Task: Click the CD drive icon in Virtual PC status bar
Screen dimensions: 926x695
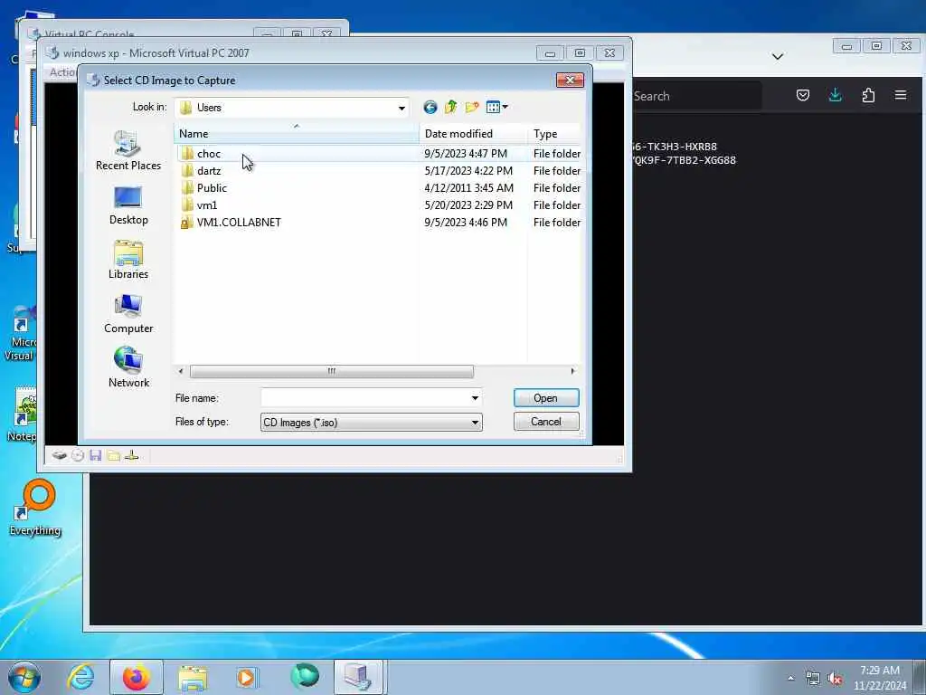Action: 78,456
